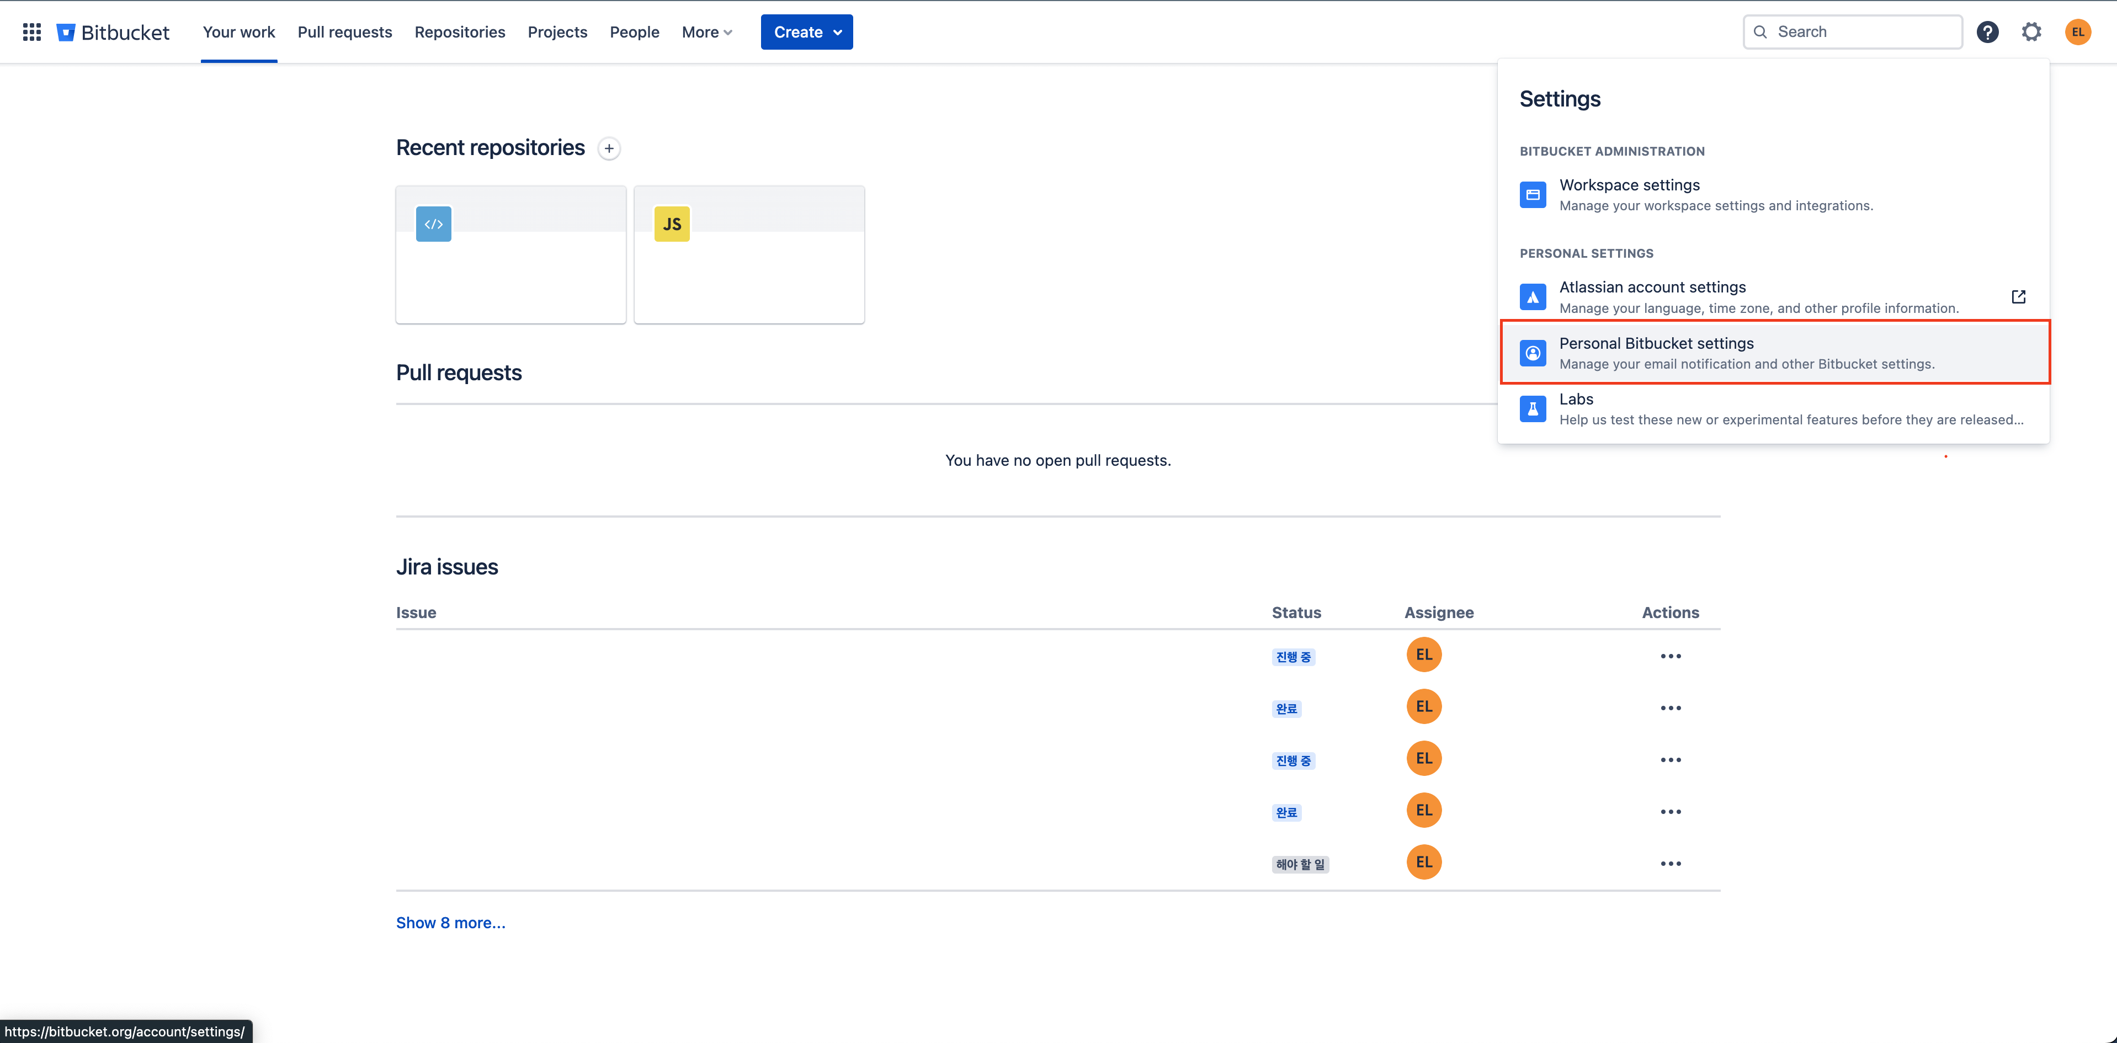This screenshot has height=1043, width=2117.
Task: Open the help question mark icon
Action: [1987, 32]
